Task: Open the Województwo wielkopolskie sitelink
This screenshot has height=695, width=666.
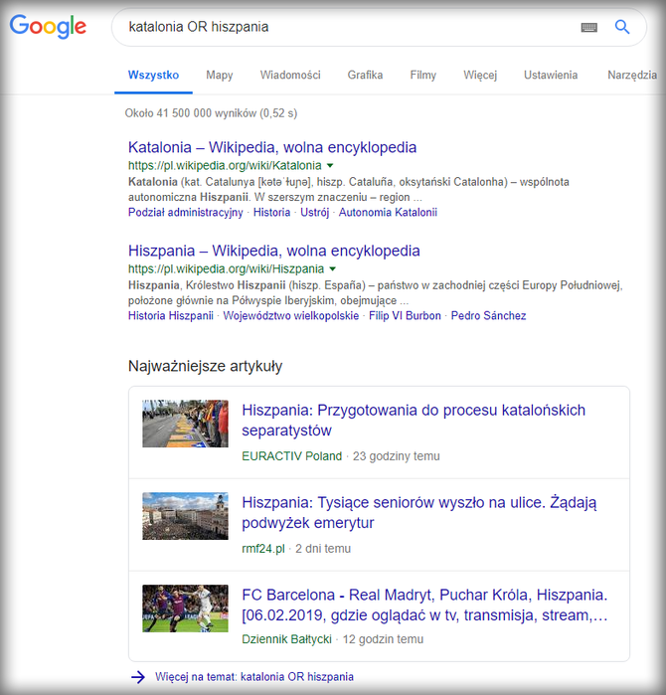Action: tap(290, 315)
